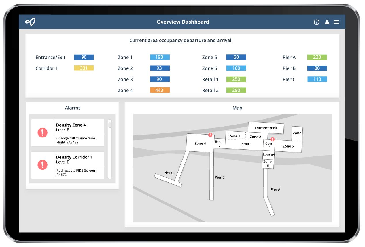Click the app logo in header

click(x=30, y=22)
